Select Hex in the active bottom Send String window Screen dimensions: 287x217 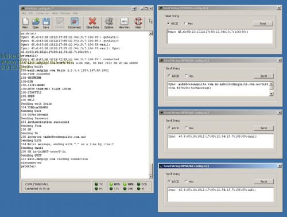coord(186,181)
